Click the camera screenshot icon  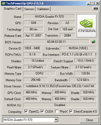96,9
